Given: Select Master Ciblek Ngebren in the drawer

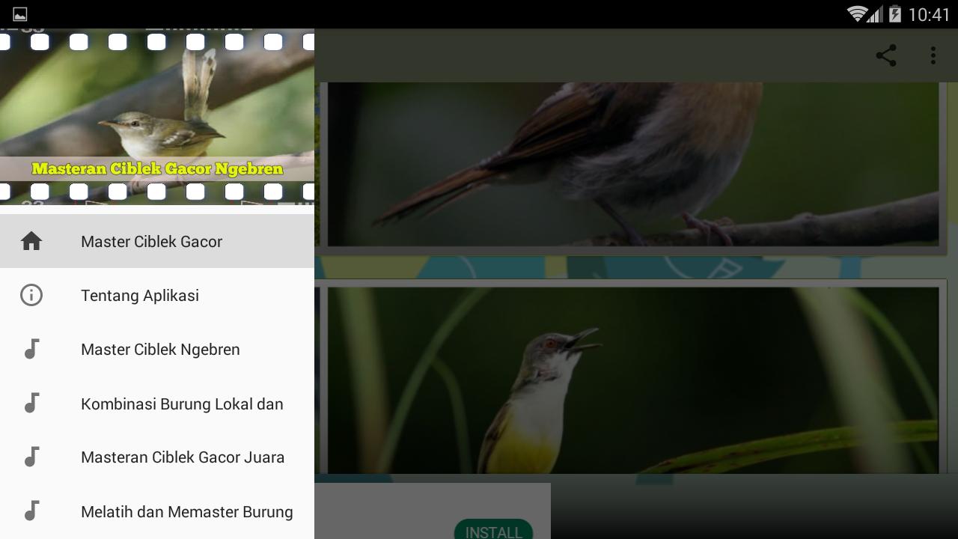Looking at the screenshot, I should (x=157, y=349).
